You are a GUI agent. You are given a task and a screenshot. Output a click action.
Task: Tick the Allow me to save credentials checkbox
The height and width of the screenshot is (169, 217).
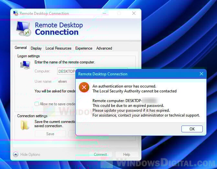[x=37, y=104]
